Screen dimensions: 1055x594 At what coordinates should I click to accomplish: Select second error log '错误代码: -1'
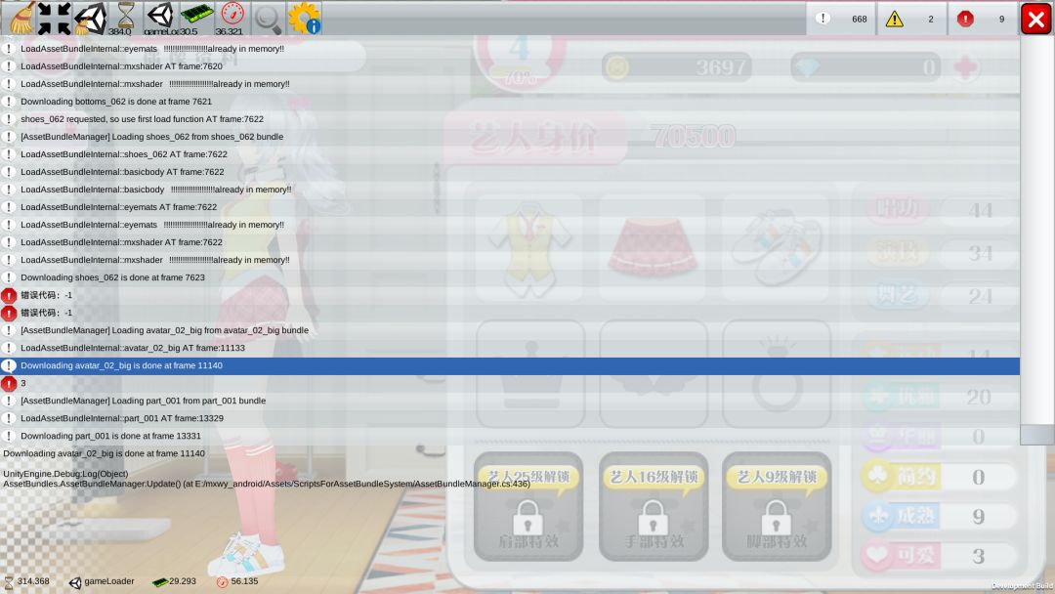point(510,313)
